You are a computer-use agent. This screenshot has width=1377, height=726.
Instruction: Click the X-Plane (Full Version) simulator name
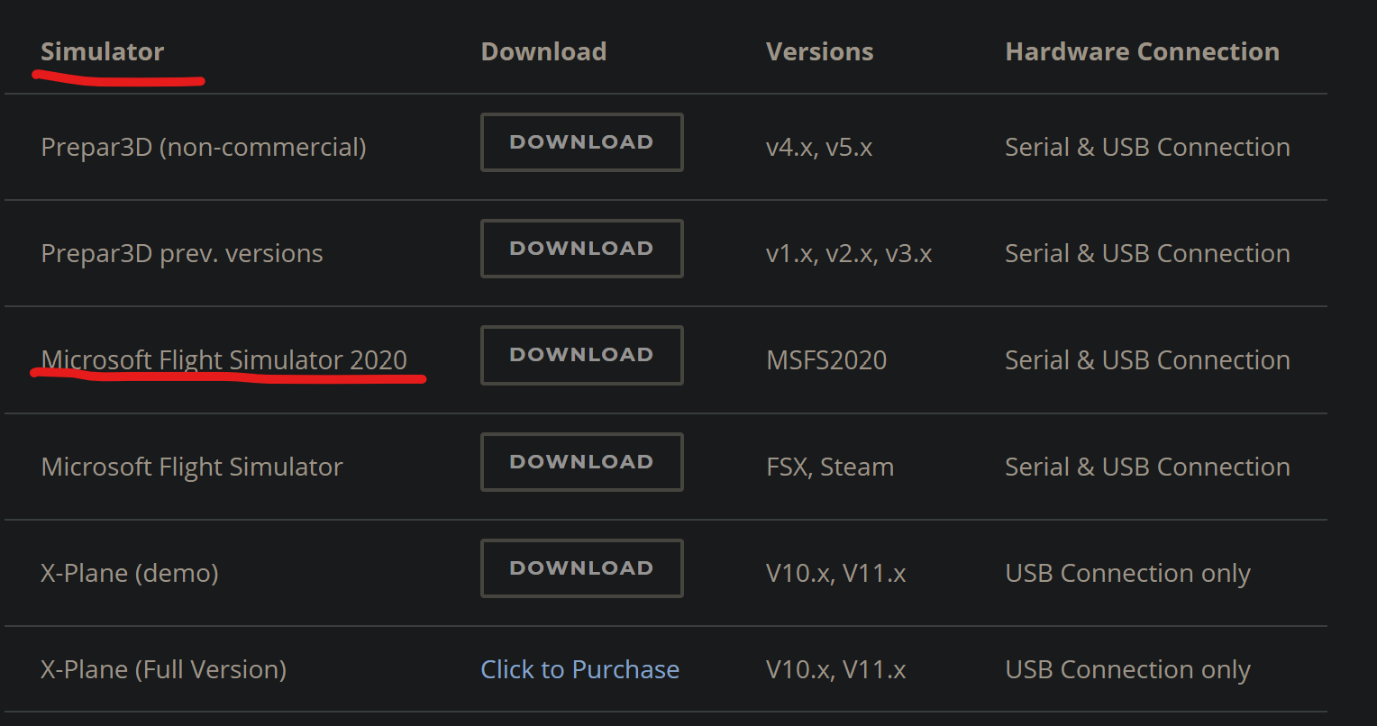tap(164, 669)
